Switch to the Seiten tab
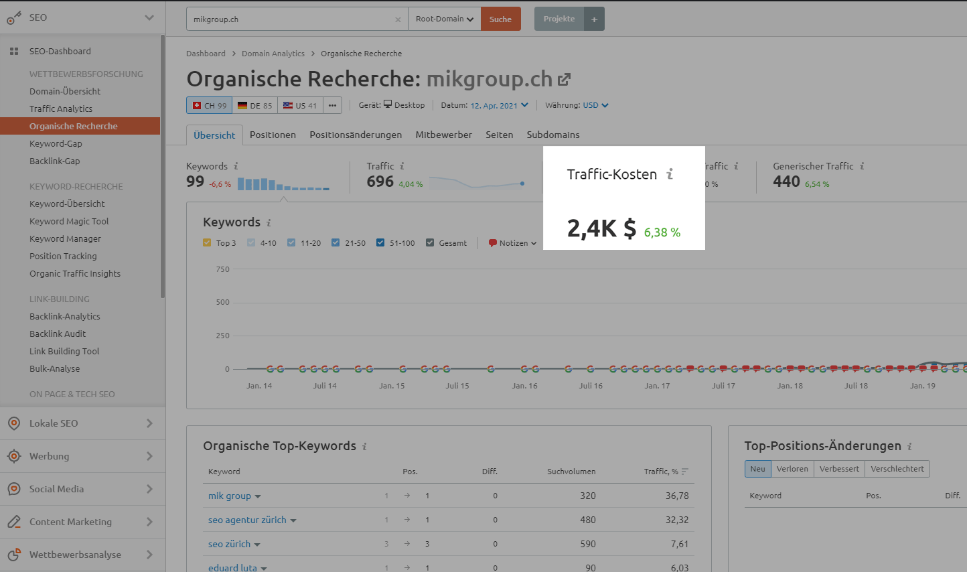 pyautogui.click(x=499, y=135)
